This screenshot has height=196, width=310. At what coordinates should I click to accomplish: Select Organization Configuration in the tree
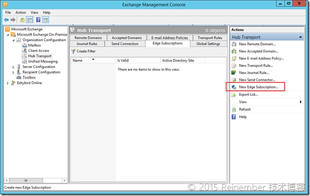[x=44, y=40]
